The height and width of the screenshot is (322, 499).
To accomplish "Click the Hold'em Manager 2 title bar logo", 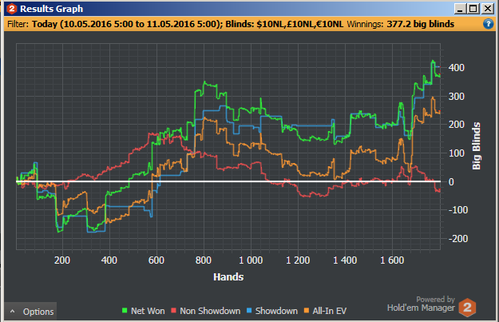I will point(11,9).
